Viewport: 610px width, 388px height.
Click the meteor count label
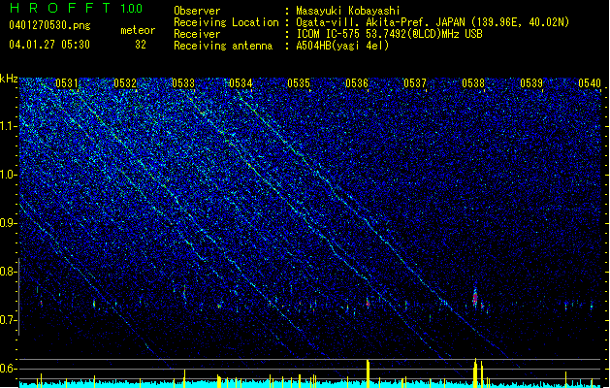138,30
